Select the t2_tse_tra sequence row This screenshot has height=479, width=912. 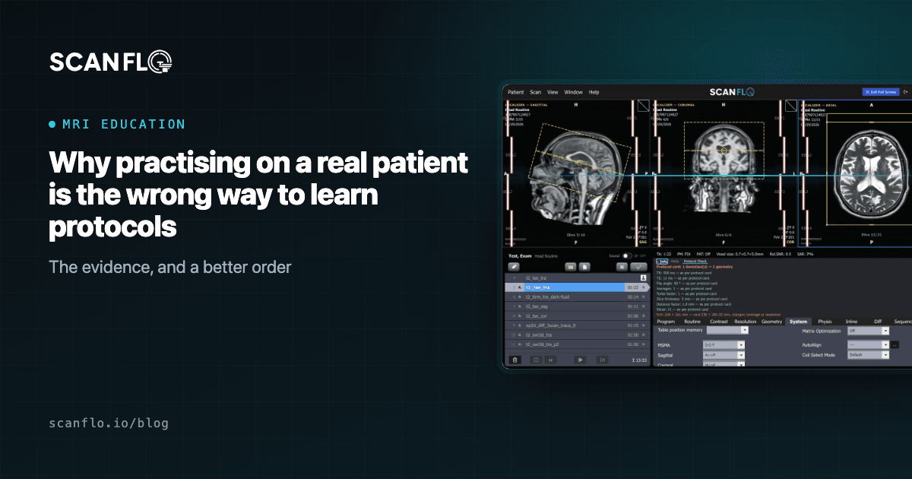tap(578, 278)
